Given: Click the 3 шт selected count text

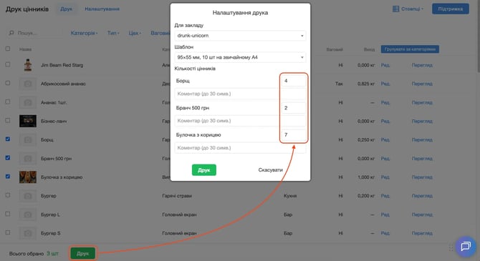Looking at the screenshot, I should (52, 253).
